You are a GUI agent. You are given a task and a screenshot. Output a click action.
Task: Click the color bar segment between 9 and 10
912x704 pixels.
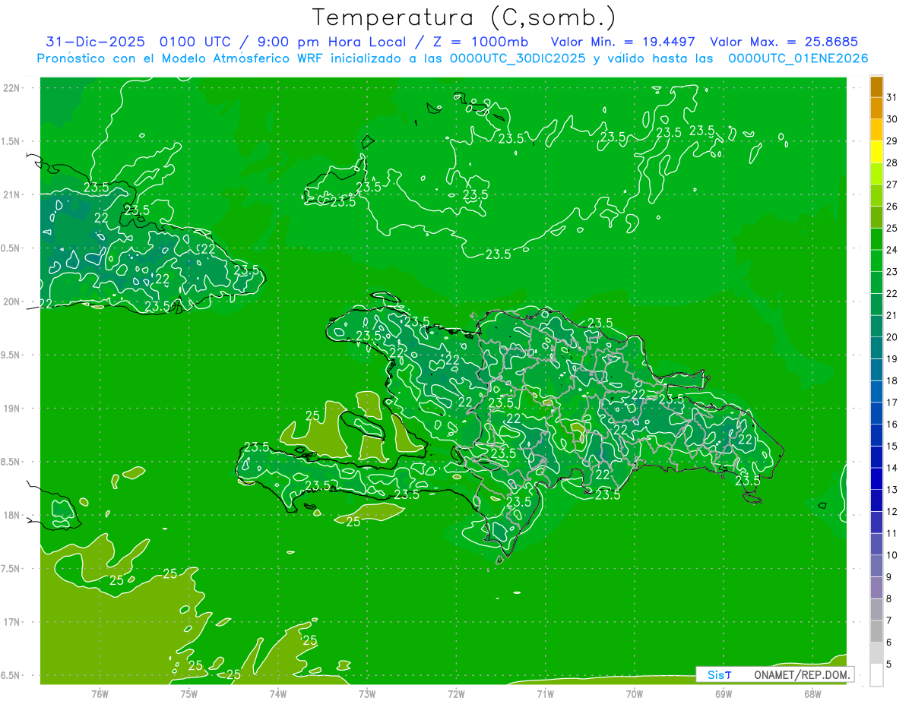point(876,566)
